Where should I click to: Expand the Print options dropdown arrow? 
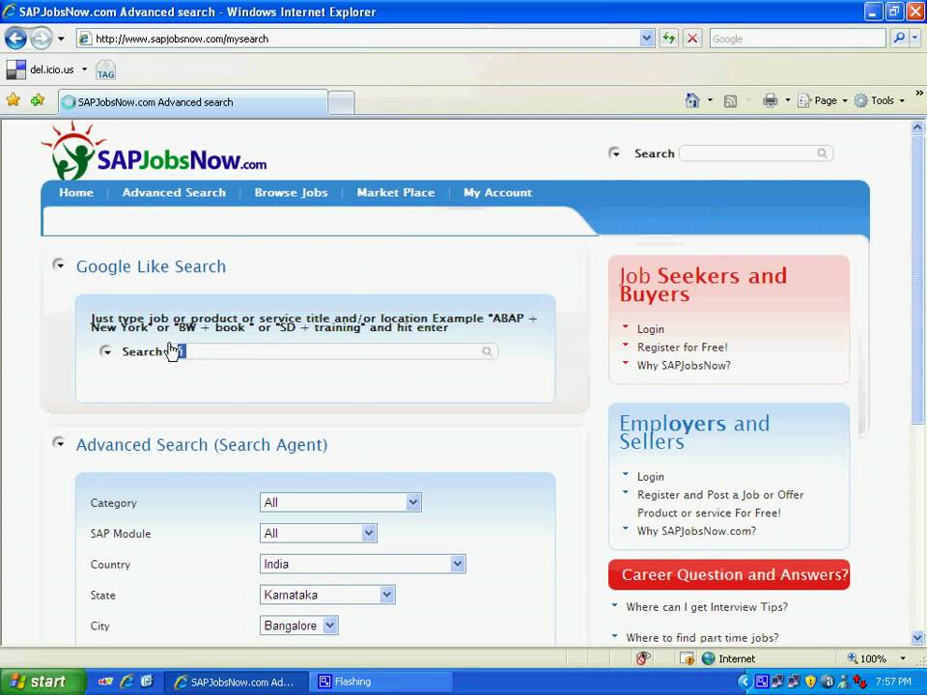[x=788, y=100]
